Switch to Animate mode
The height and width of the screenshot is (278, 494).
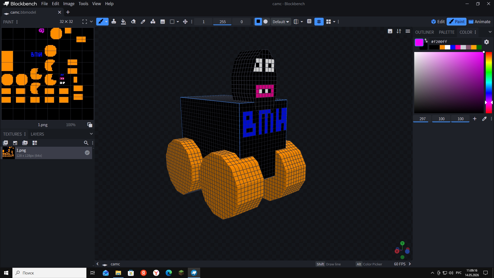coord(480,22)
